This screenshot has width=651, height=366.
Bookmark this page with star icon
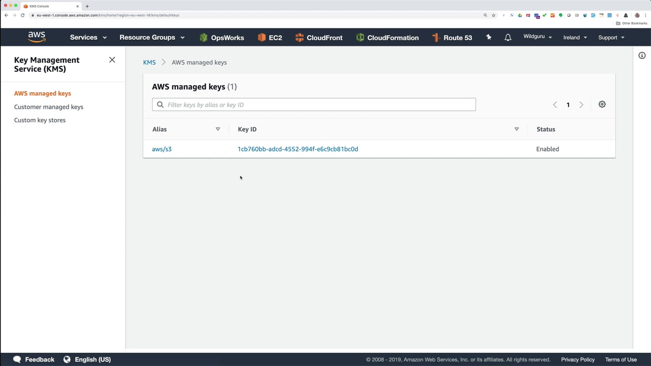coord(493,15)
